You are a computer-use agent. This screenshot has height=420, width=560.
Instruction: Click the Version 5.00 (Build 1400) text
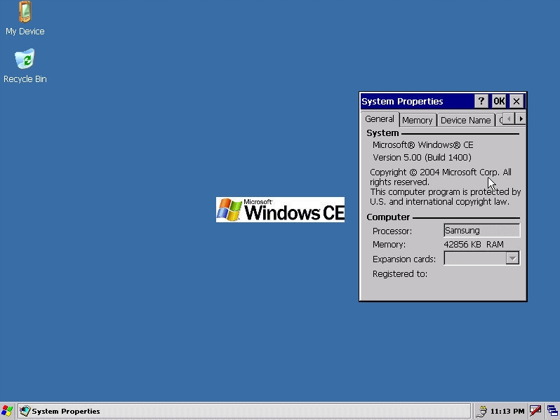(422, 157)
